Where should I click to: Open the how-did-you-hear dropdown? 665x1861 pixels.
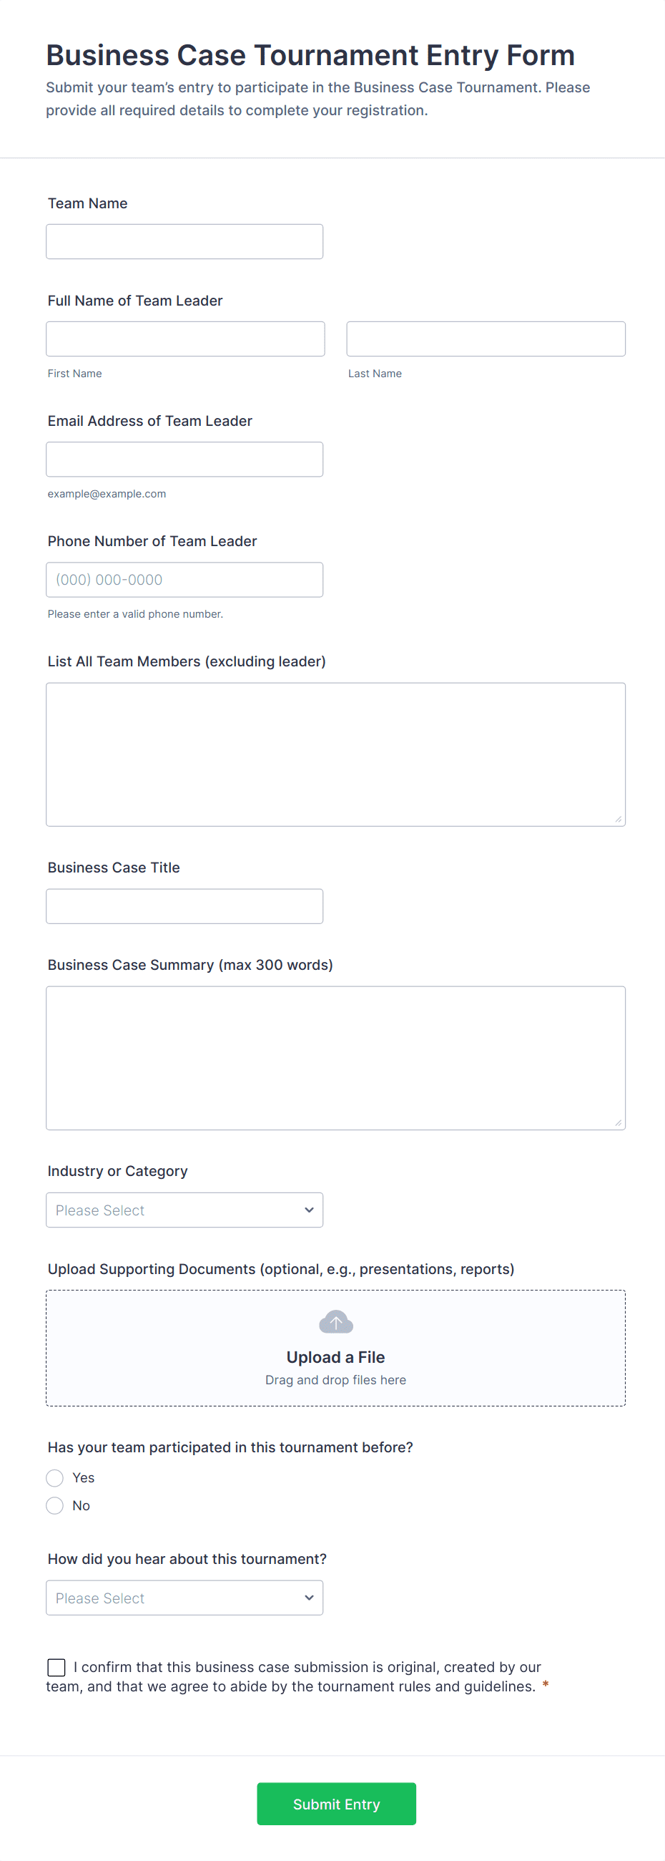[184, 1598]
